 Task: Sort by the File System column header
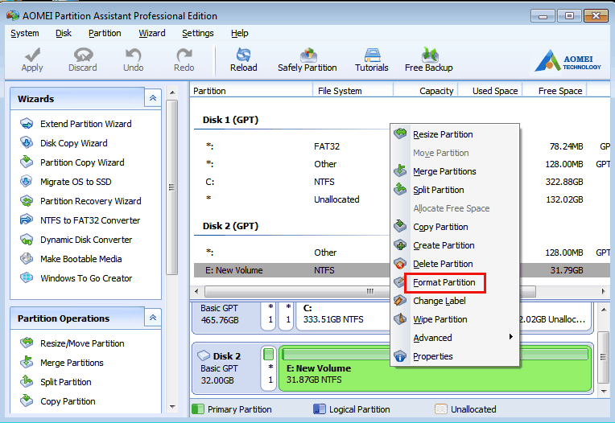pos(353,91)
